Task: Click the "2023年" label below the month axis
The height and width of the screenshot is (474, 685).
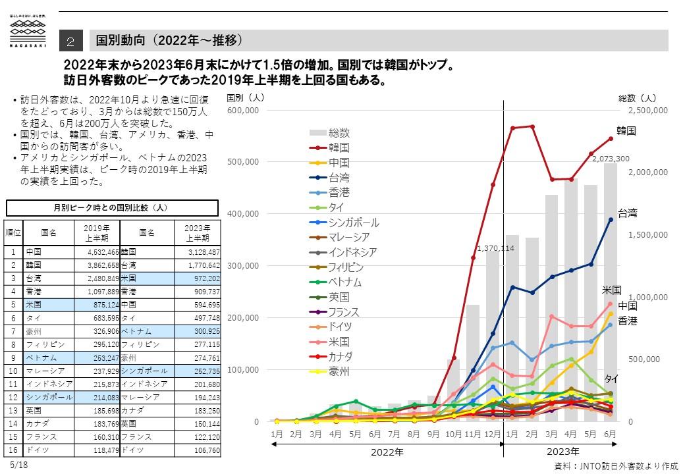Action: [563, 452]
